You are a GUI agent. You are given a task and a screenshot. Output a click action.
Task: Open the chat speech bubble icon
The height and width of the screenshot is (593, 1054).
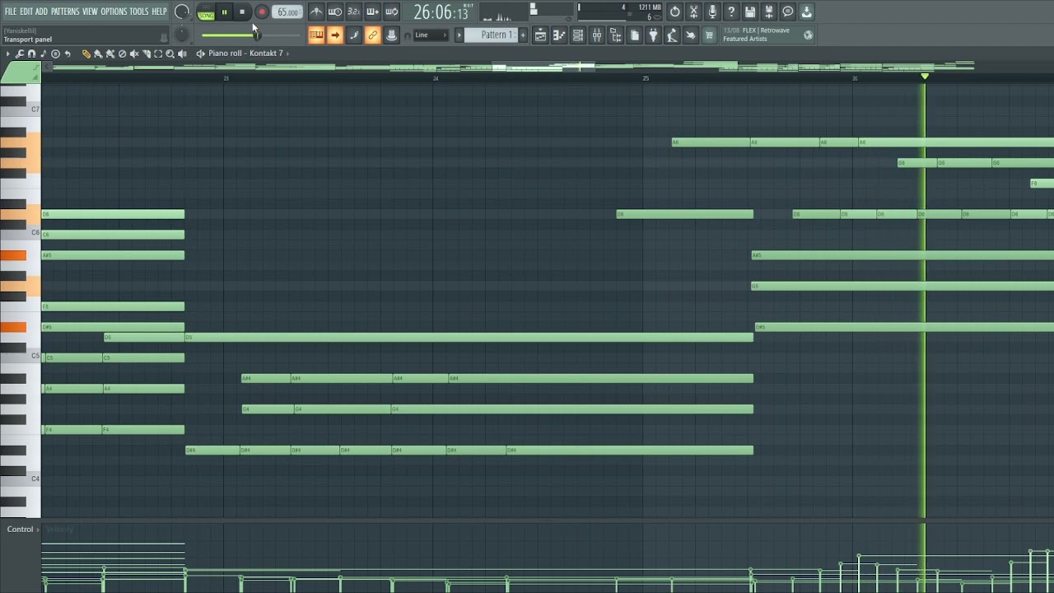[x=788, y=12]
